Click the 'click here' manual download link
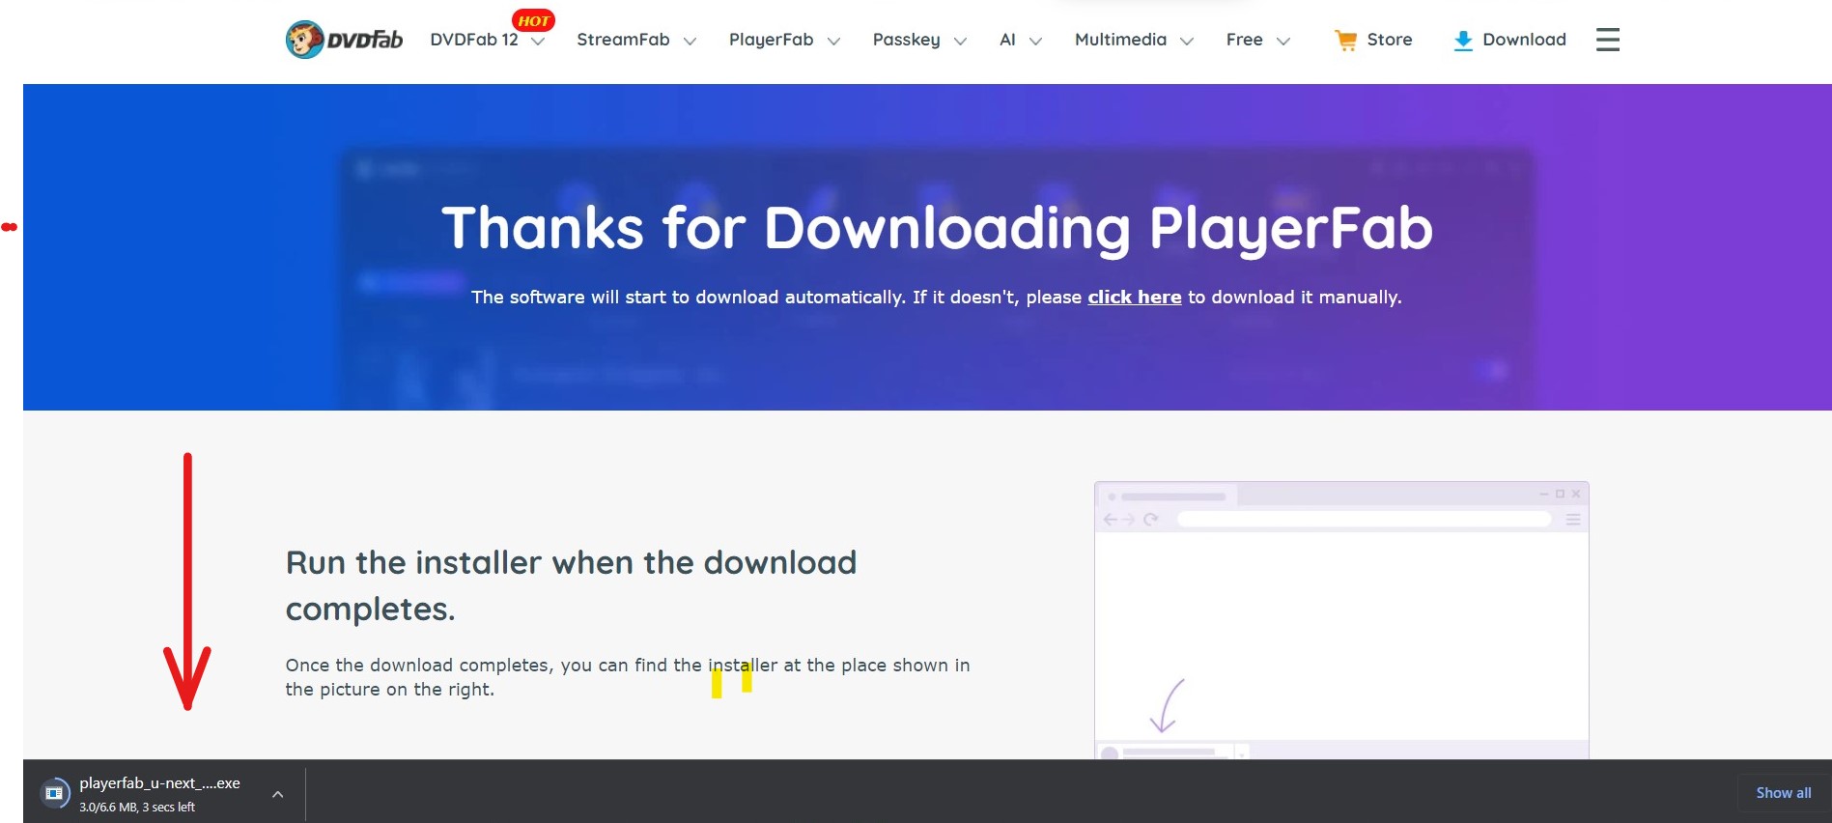The image size is (1832, 823). (x=1134, y=298)
